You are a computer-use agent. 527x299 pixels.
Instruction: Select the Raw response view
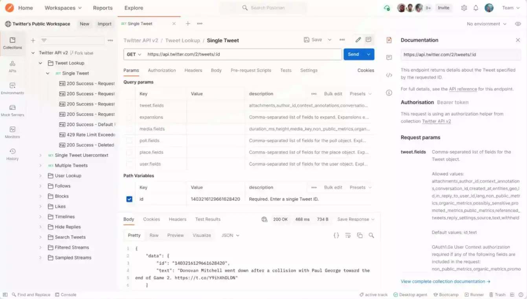coord(154,235)
